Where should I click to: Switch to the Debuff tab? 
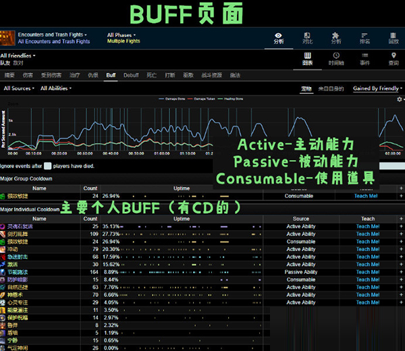(130, 76)
